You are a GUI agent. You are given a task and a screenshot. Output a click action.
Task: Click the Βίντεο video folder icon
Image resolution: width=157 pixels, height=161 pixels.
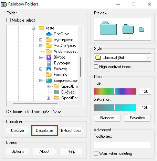tap(49, 57)
